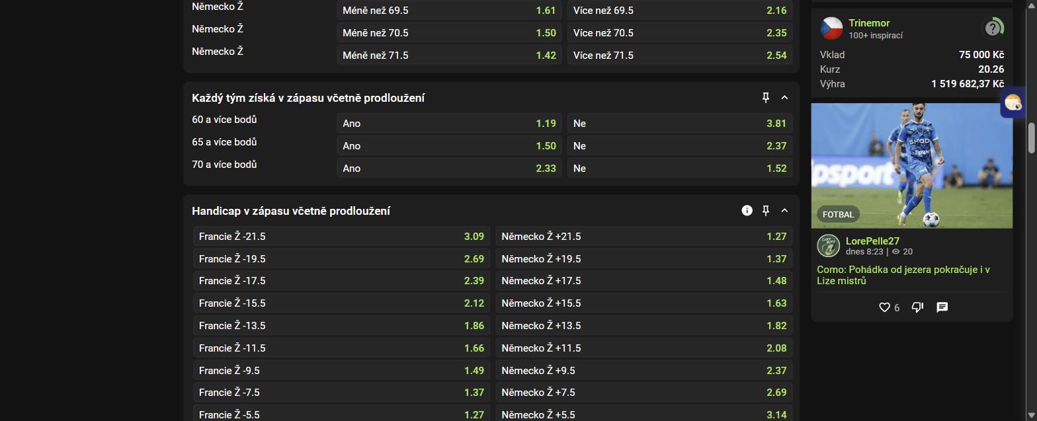
Task: Select Francie Ž -11.5 handicap
Action: click(341, 348)
